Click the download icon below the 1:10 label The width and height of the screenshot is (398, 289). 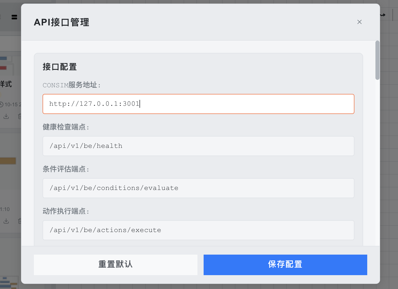click(x=6, y=221)
